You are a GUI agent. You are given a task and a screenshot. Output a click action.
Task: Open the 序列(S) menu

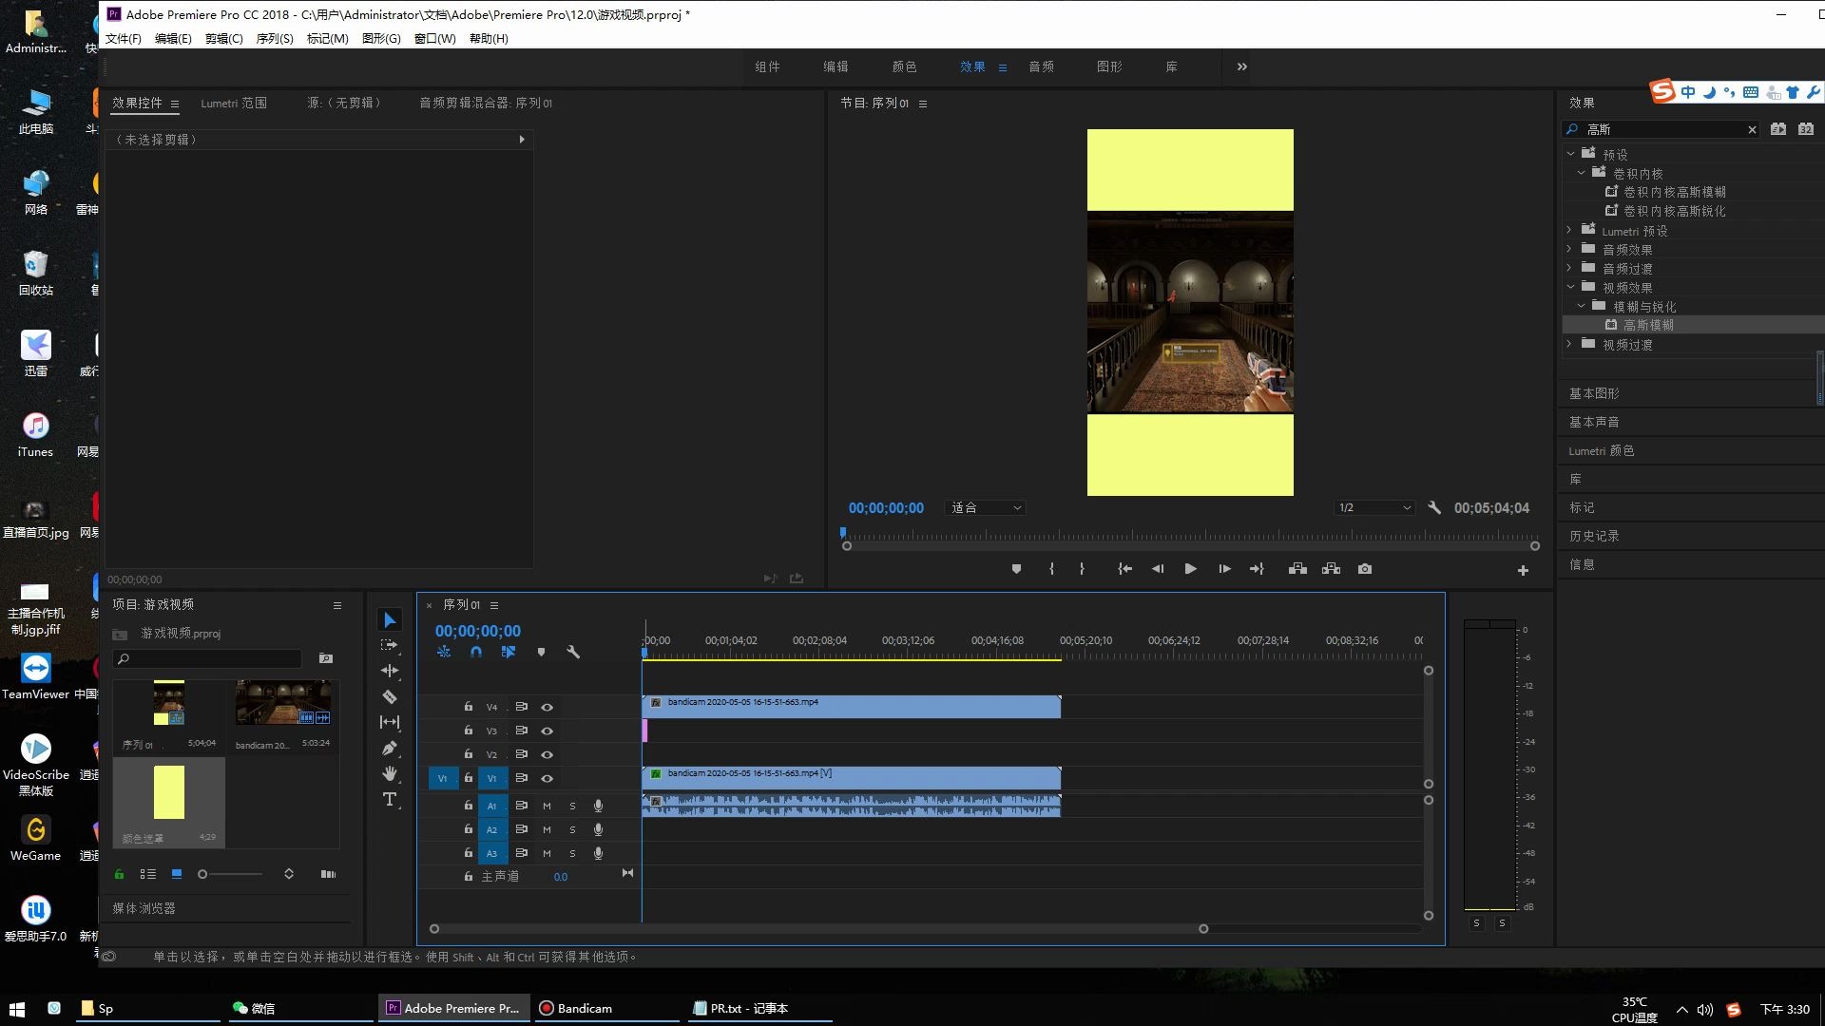pyautogui.click(x=275, y=39)
